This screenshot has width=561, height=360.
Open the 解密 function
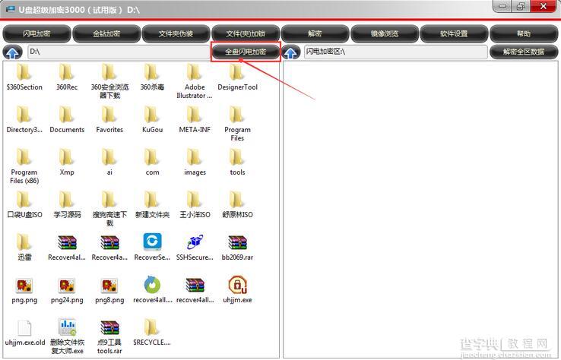(315, 33)
